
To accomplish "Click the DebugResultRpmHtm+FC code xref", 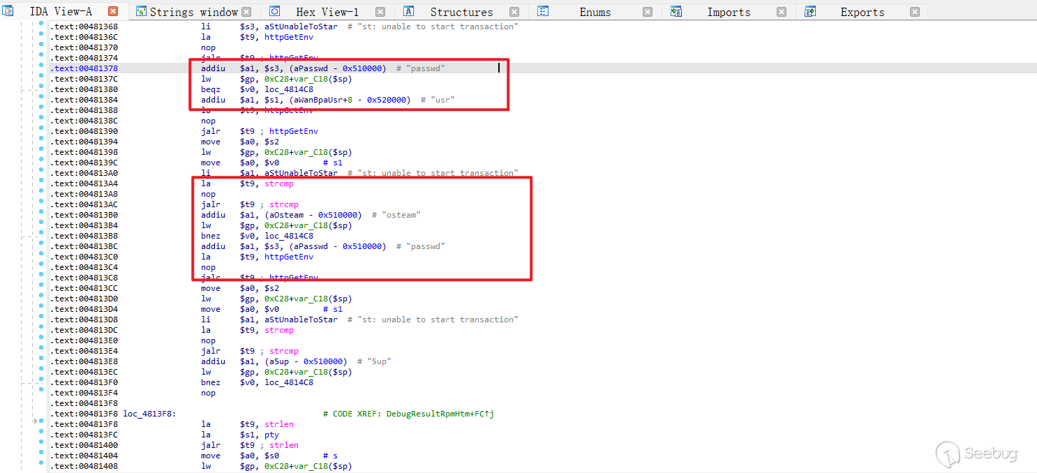I will tap(433, 414).
